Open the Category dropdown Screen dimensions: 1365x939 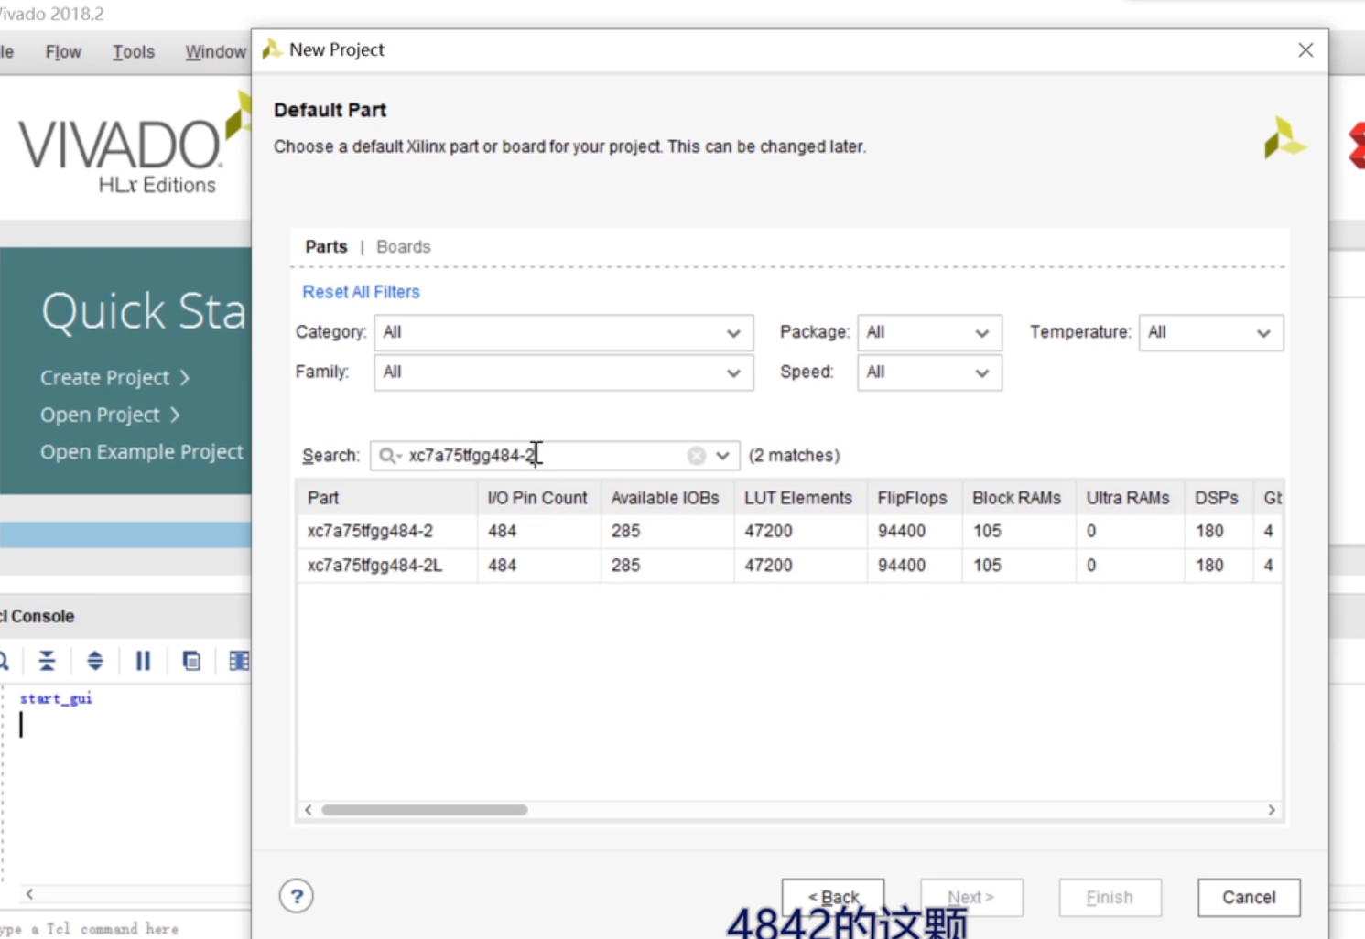[x=563, y=332]
